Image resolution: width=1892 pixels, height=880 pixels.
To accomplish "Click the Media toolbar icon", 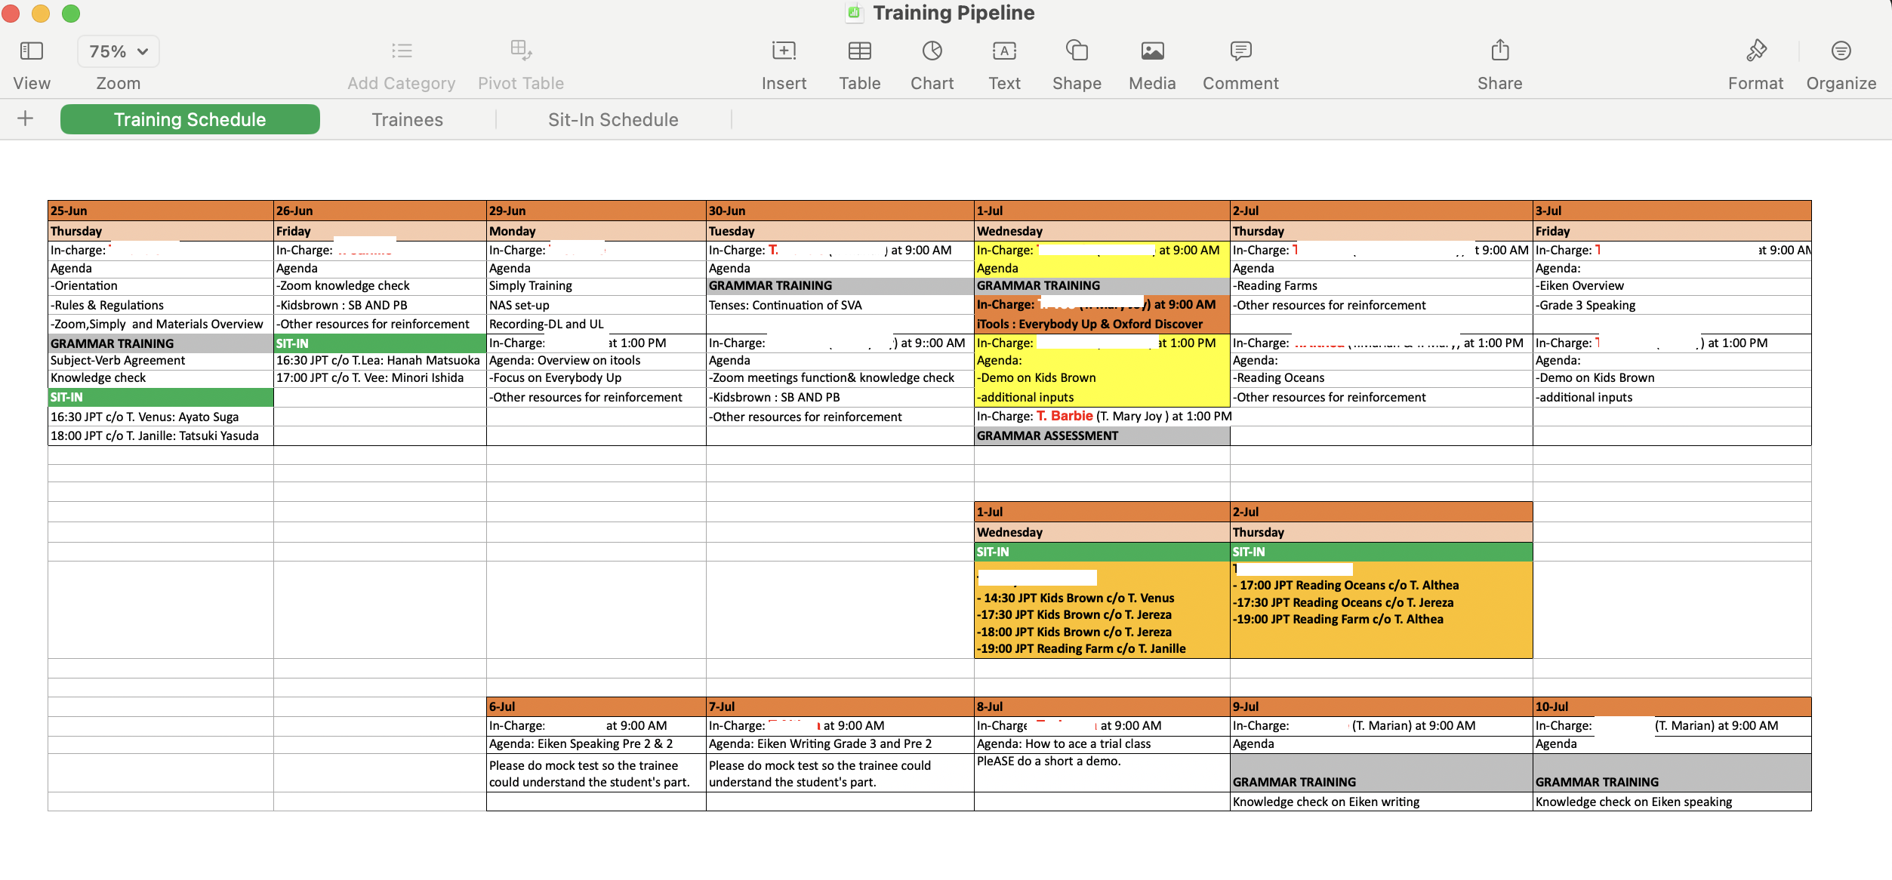I will 1152,51.
